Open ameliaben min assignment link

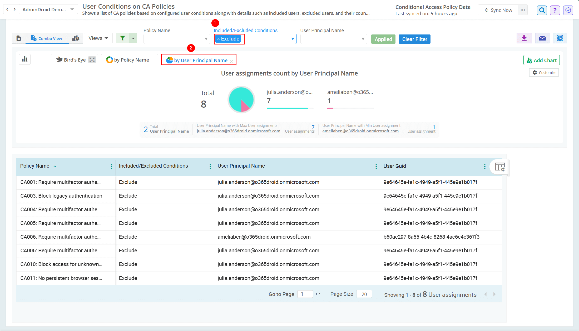(360, 131)
